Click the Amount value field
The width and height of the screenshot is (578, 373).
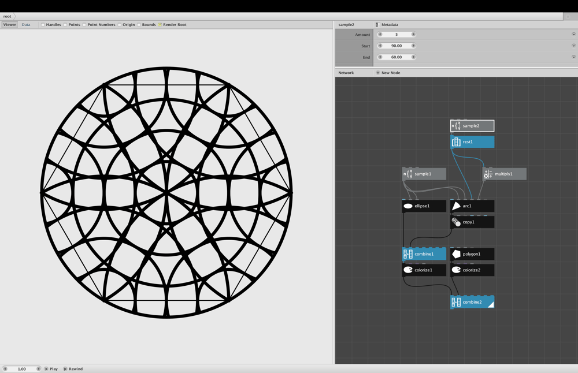397,34
